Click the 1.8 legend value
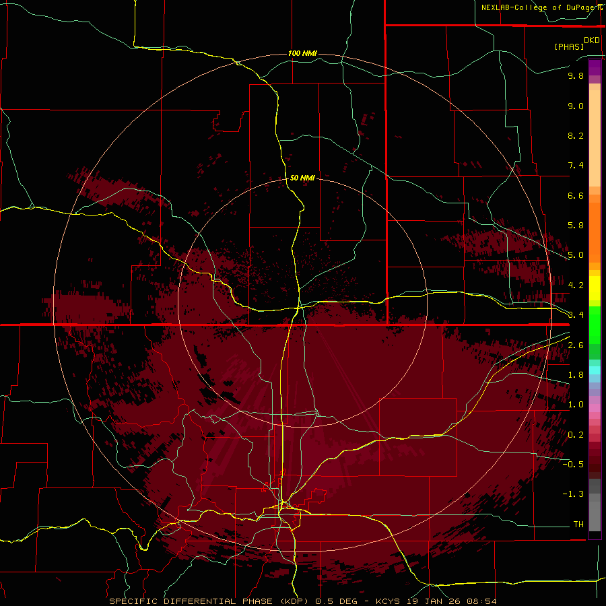This screenshot has width=606, height=606. [576, 375]
